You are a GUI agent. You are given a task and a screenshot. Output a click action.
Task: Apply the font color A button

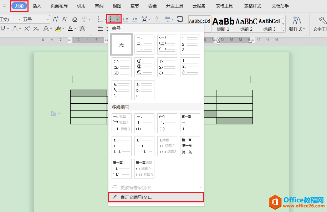pyautogui.click(x=70, y=29)
